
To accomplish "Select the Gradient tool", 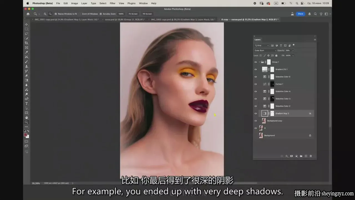I will click(27, 80).
